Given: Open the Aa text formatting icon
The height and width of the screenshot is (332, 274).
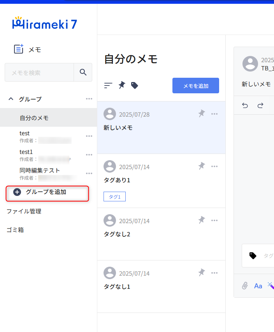Looking at the screenshot, I should coord(258,286).
